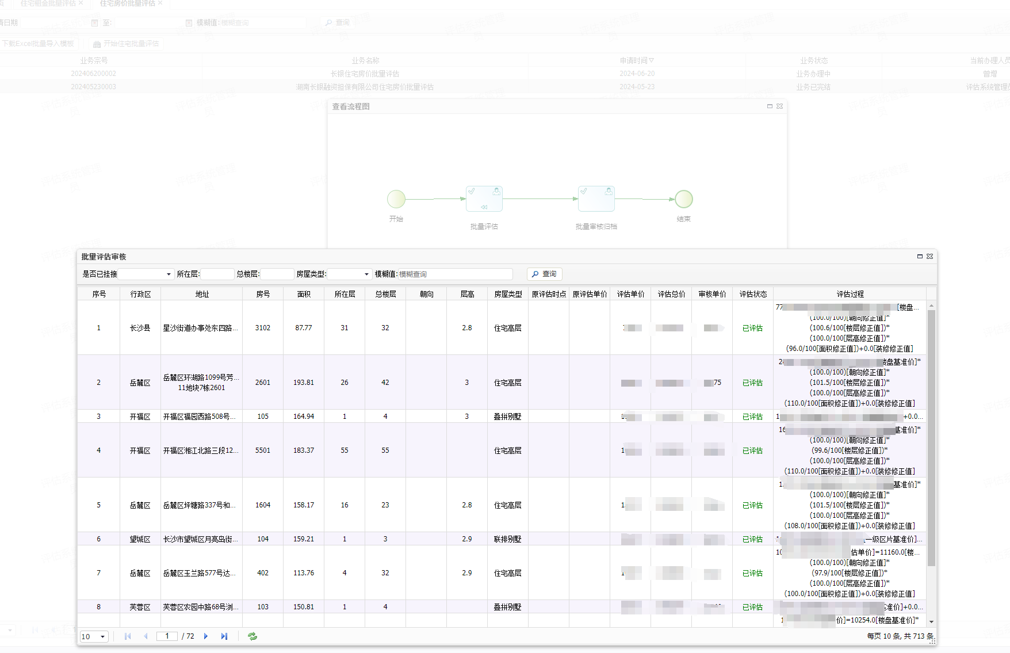
Task: Click 开始住宅批量评估 button in background
Action: 126,44
